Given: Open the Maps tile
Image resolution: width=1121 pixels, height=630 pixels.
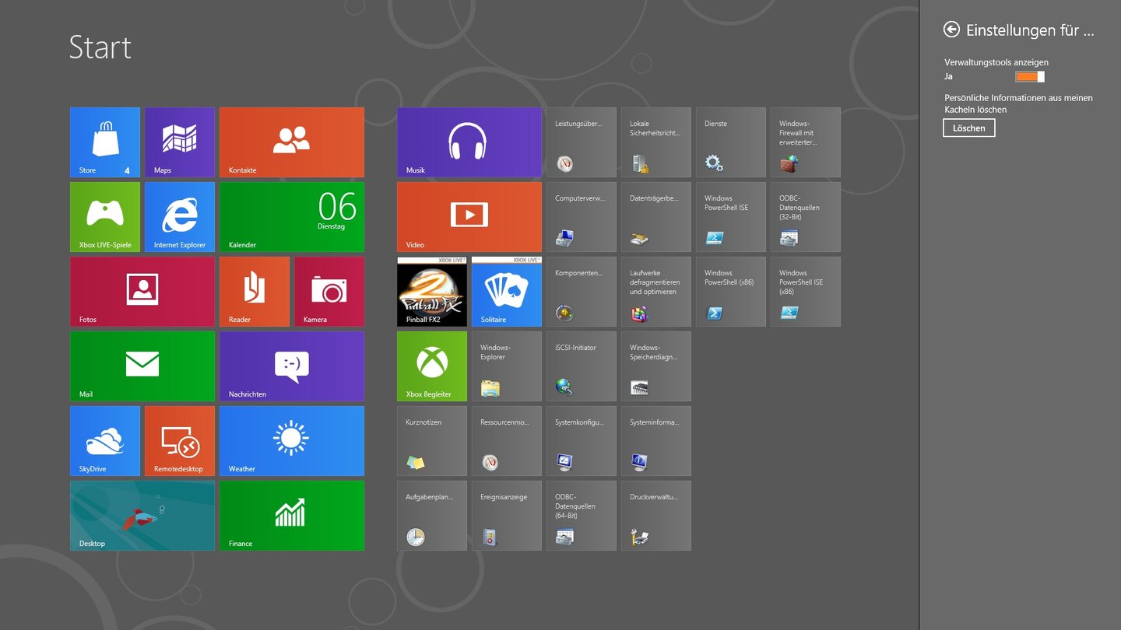Looking at the screenshot, I should tap(180, 142).
